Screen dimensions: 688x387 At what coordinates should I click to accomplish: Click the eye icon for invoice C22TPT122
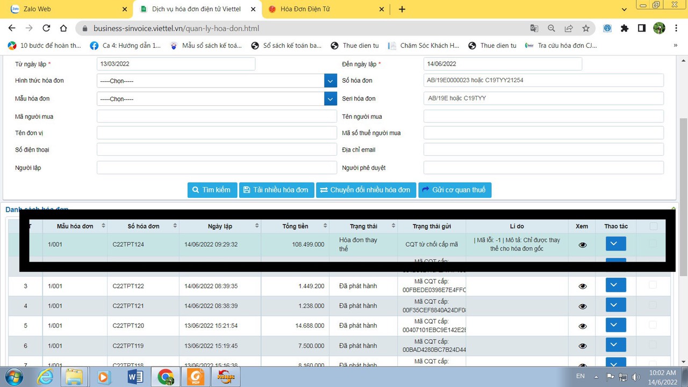pos(582,286)
